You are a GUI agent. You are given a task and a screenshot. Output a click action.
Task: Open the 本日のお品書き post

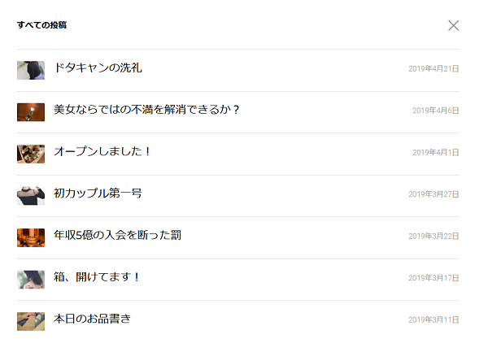92,319
